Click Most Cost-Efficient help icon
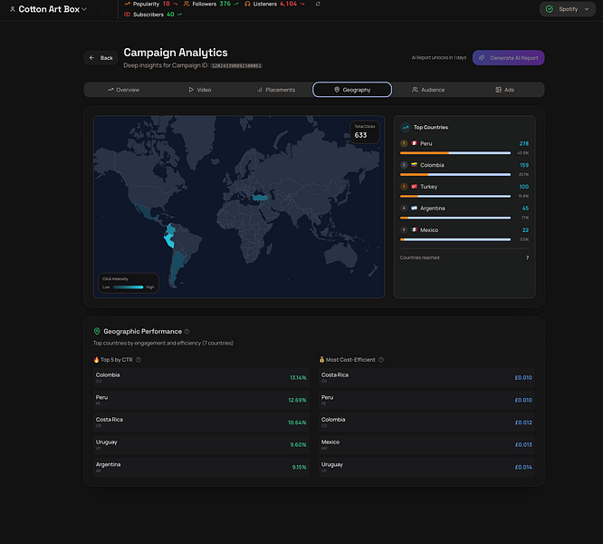Image resolution: width=603 pixels, height=544 pixels. pyautogui.click(x=381, y=360)
